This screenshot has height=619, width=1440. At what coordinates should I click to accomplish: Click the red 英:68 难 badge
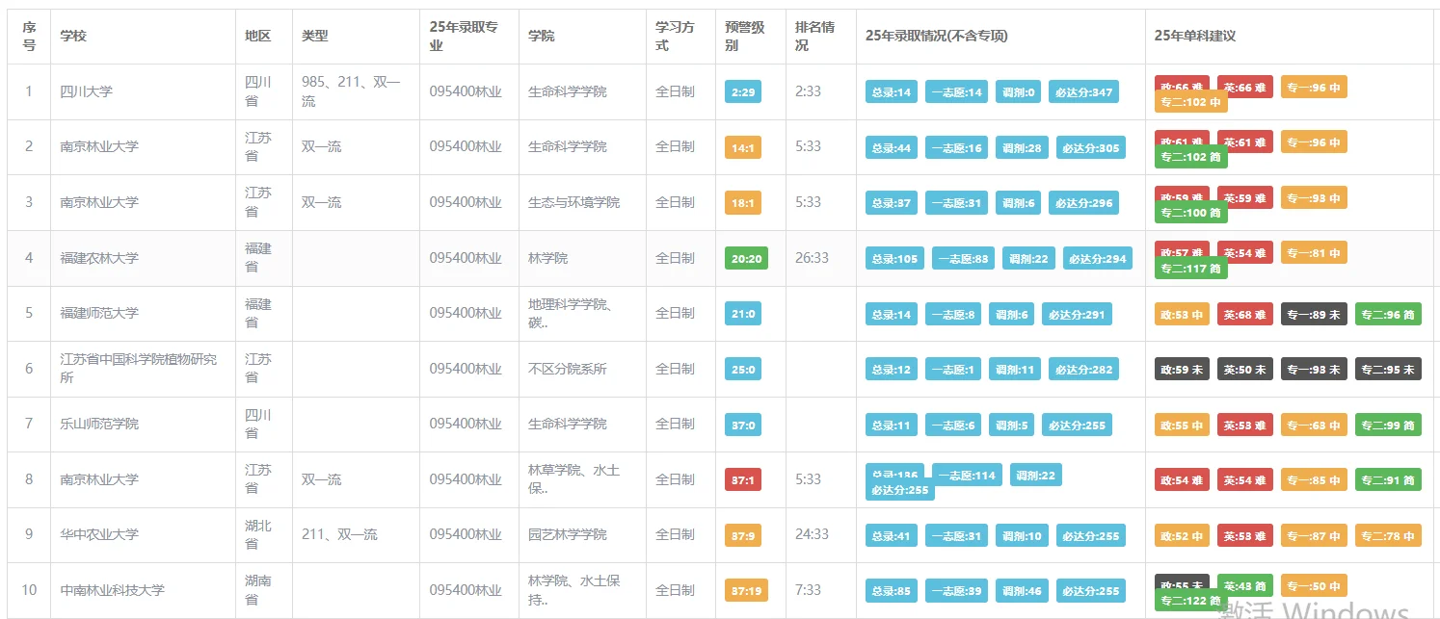tap(1245, 315)
